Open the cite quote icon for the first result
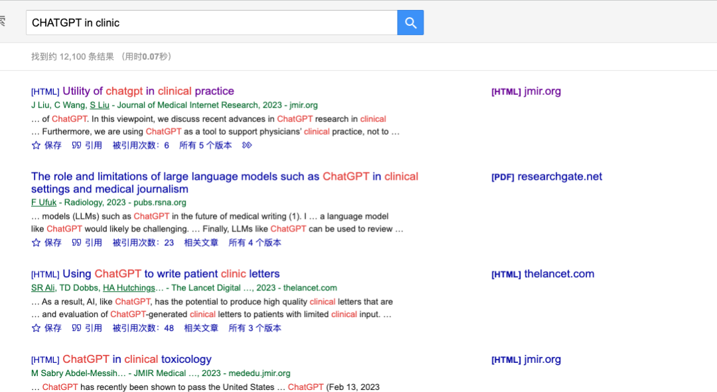This screenshot has width=717, height=392. pos(76,145)
